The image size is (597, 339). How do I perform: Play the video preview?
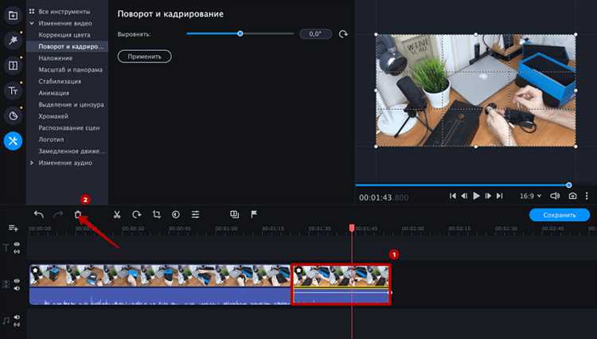pos(476,196)
